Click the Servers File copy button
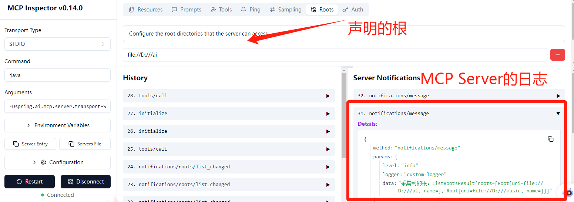574x202 pixels. tap(85, 144)
